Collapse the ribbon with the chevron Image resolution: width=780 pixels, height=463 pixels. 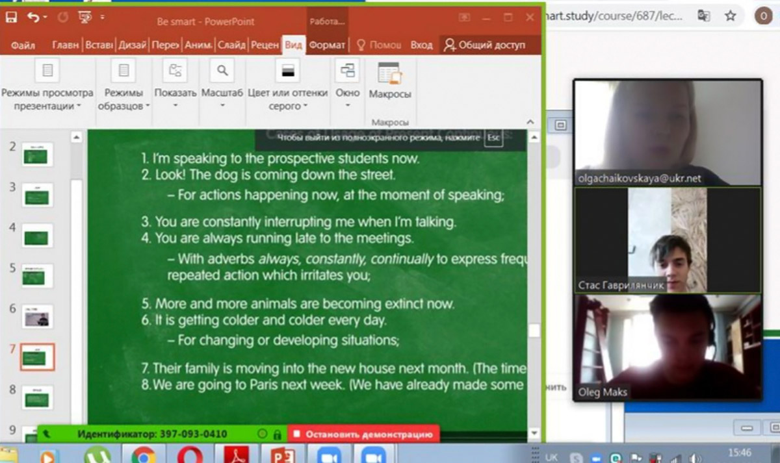(531, 121)
